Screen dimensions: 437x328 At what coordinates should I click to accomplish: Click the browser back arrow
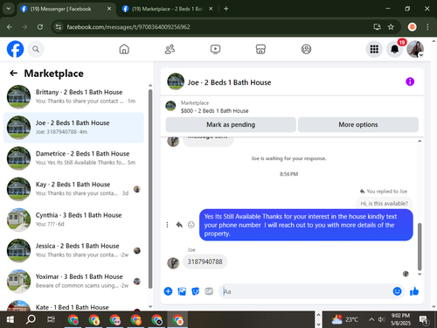(x=10, y=27)
